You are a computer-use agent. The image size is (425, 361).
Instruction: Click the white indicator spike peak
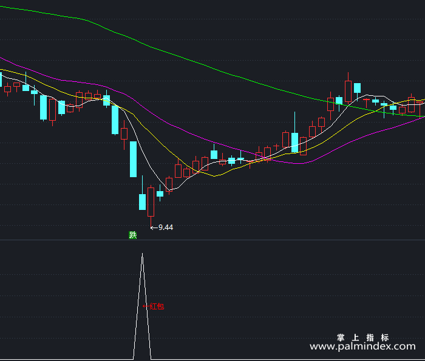click(x=142, y=255)
